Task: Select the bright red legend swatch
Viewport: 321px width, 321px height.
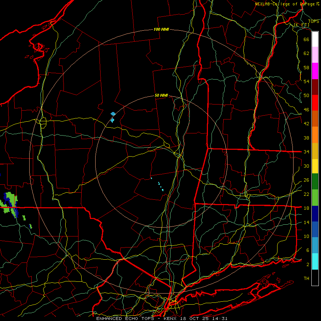Action: [315, 103]
